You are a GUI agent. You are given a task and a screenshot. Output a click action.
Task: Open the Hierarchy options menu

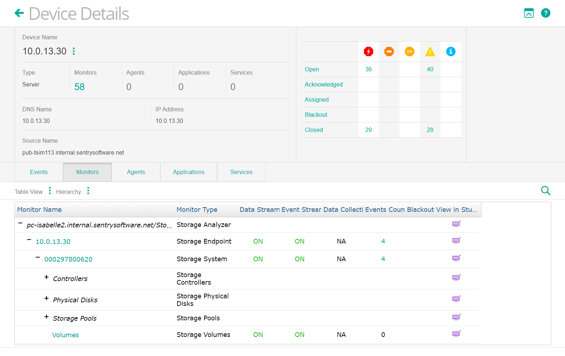coord(88,191)
